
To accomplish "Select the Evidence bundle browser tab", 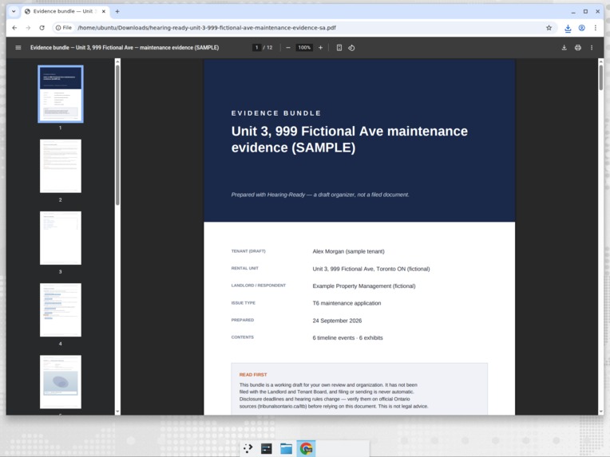I will (x=65, y=11).
